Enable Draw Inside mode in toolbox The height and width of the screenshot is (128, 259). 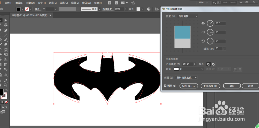click(6, 107)
